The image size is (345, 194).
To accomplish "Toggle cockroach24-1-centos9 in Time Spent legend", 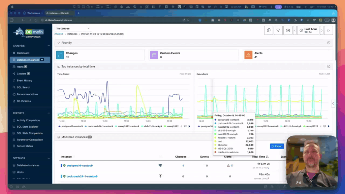I will 99,126.
